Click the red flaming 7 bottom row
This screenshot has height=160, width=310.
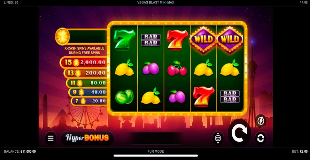coord(204,97)
